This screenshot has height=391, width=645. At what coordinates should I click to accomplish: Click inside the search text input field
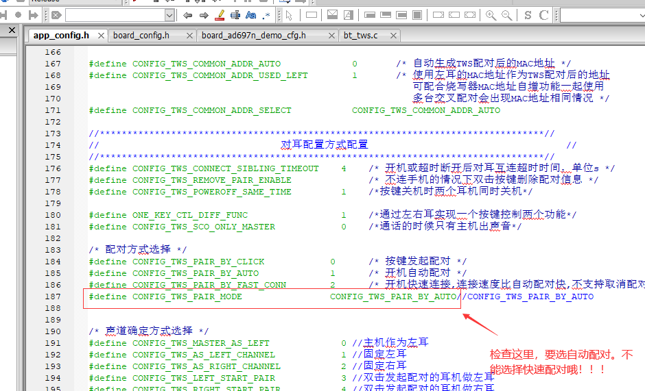click(115, 16)
